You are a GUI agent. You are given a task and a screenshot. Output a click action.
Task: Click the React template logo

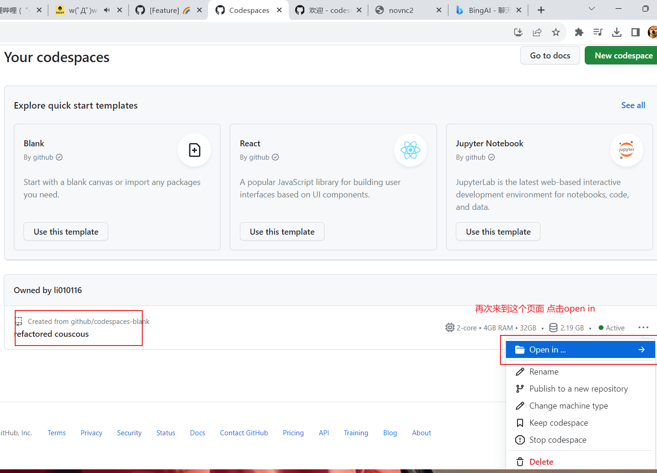click(410, 150)
